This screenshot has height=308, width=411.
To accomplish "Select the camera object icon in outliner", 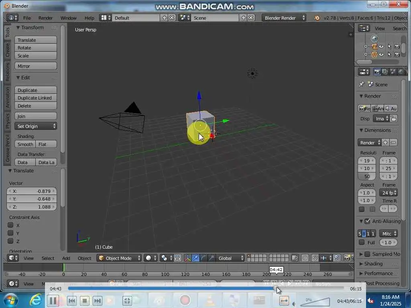I will point(374,47).
